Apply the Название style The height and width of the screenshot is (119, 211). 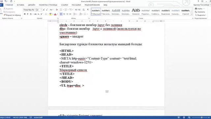pyautogui.click(x=136, y=12)
